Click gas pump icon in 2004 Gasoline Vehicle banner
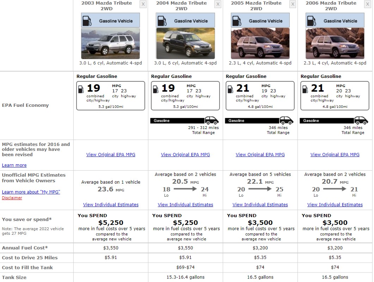 [162, 21]
